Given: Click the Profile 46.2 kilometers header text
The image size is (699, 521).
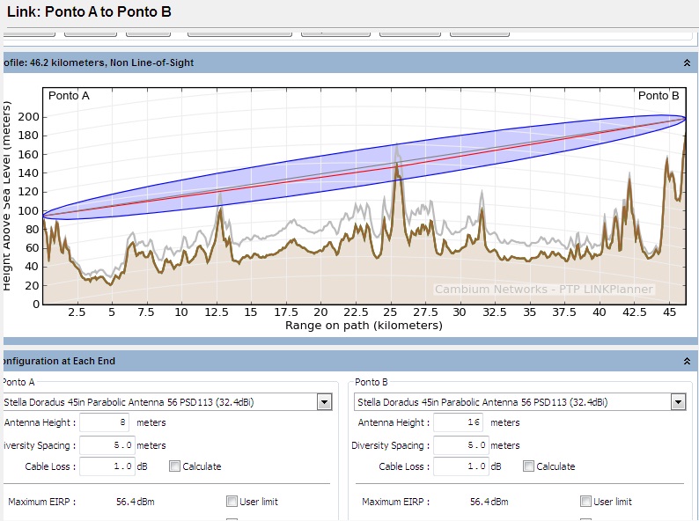Looking at the screenshot, I should tap(99, 63).
